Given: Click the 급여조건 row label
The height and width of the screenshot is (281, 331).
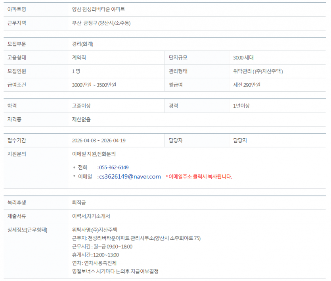Looking at the screenshot, I should pos(17,85).
